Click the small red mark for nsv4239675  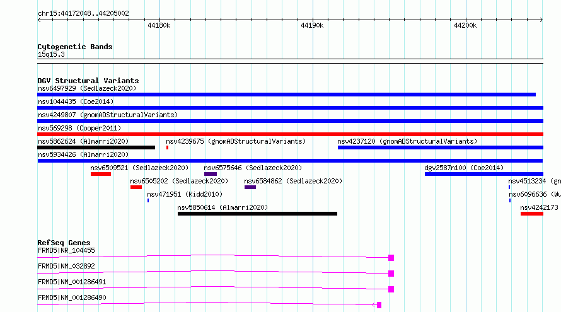pos(167,147)
